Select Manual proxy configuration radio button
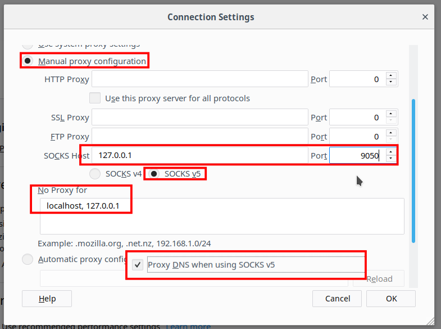 28,61
